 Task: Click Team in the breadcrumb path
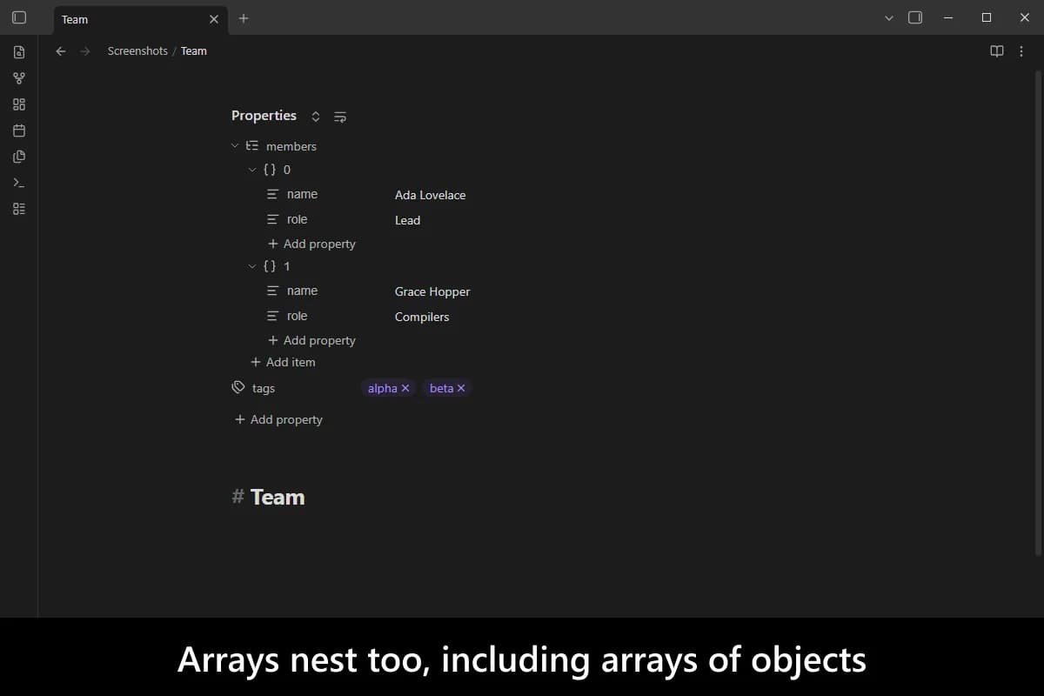194,51
